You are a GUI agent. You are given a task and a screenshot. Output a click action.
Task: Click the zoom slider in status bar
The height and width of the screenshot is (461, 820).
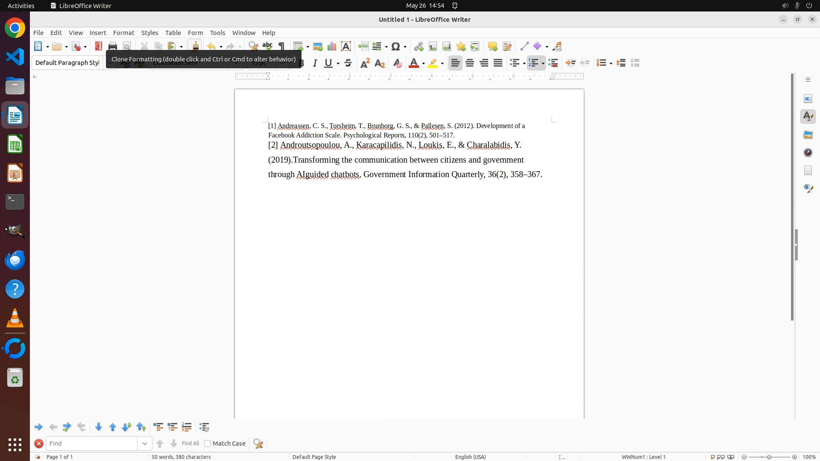coord(769,457)
